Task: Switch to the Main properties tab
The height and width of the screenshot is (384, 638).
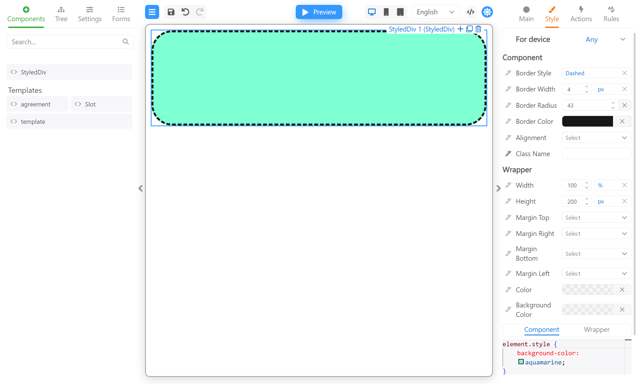Action: point(526,14)
